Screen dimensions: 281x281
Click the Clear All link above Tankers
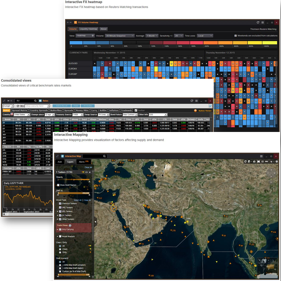(x=88, y=167)
